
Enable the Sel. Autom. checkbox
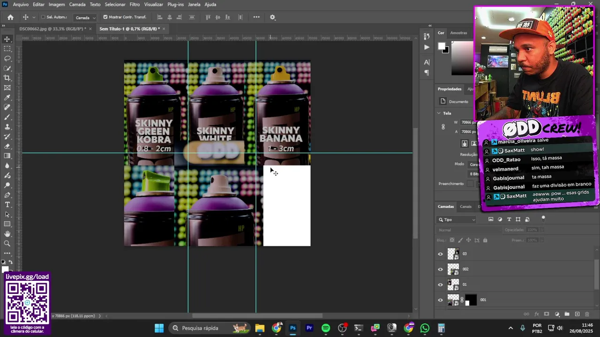(x=43, y=17)
